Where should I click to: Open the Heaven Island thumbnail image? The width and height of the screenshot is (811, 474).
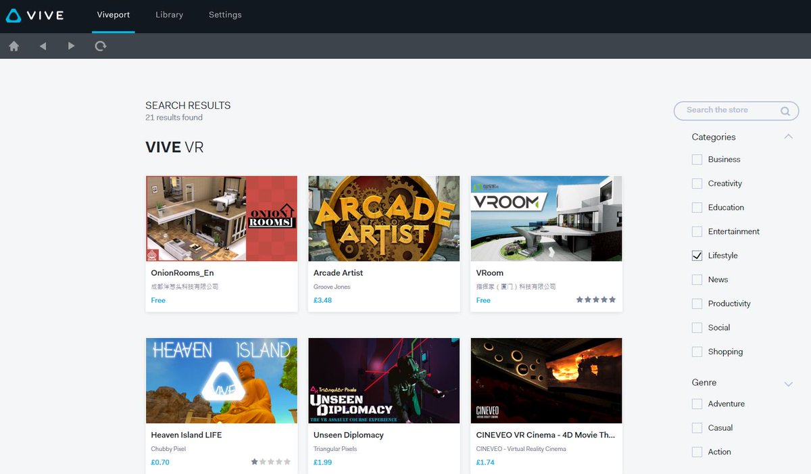(222, 381)
